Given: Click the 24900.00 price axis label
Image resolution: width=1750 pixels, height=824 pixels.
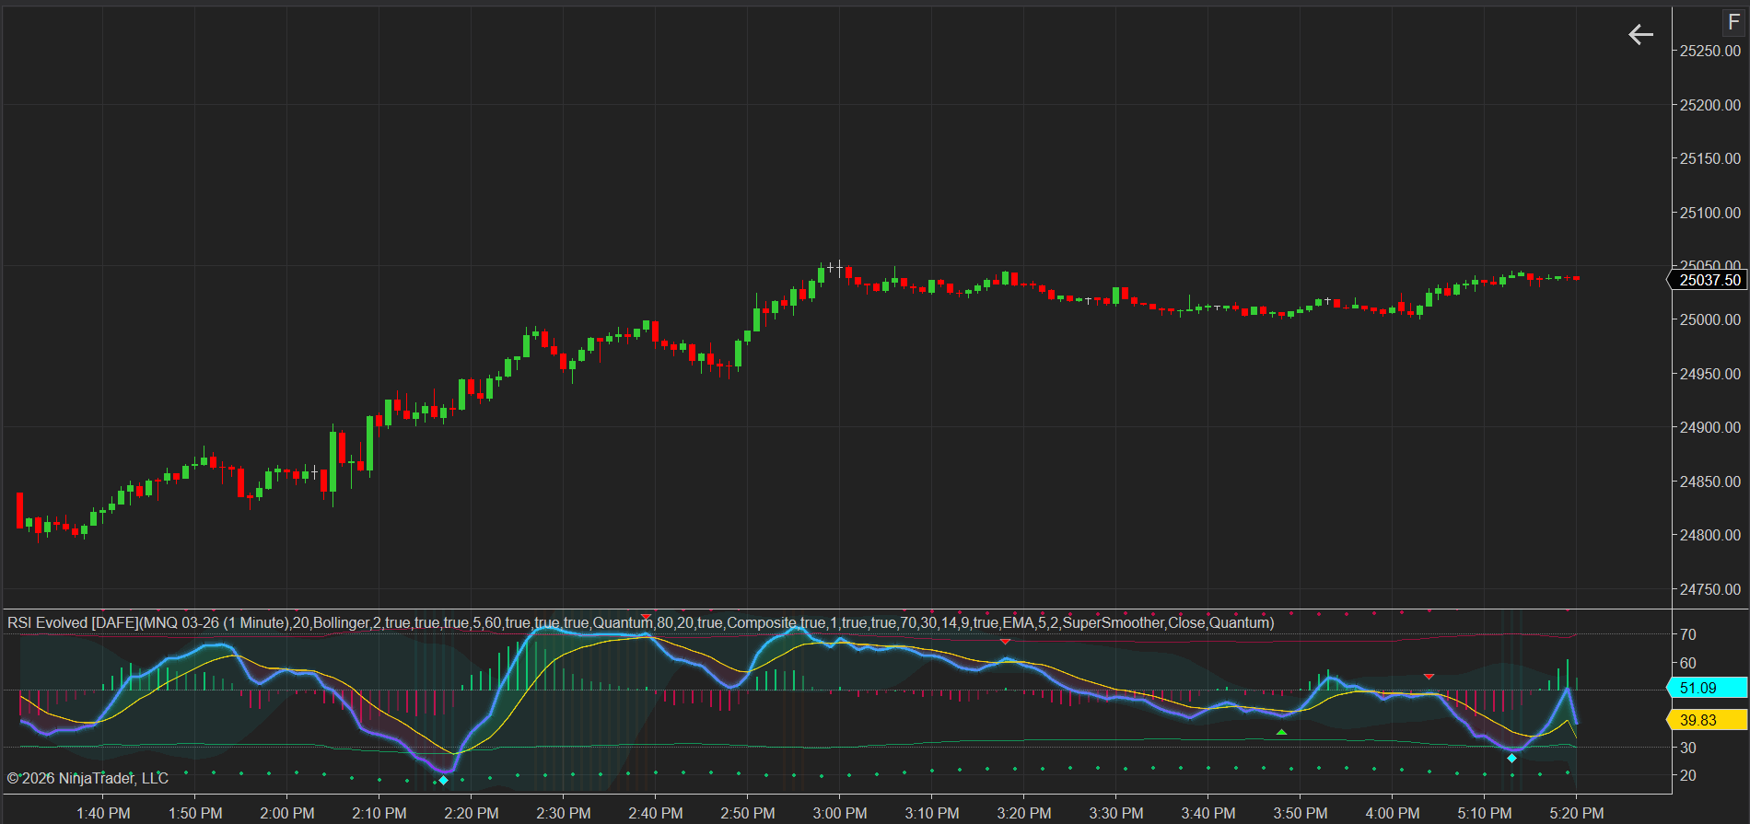Looking at the screenshot, I should pos(1710,427).
